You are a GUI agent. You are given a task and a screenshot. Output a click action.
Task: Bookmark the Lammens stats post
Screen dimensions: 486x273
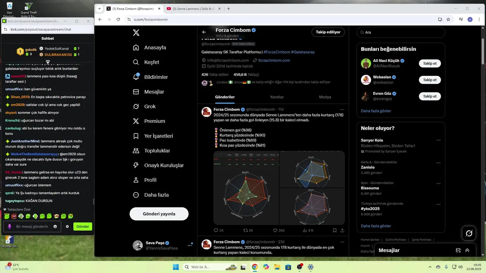tap(335, 230)
